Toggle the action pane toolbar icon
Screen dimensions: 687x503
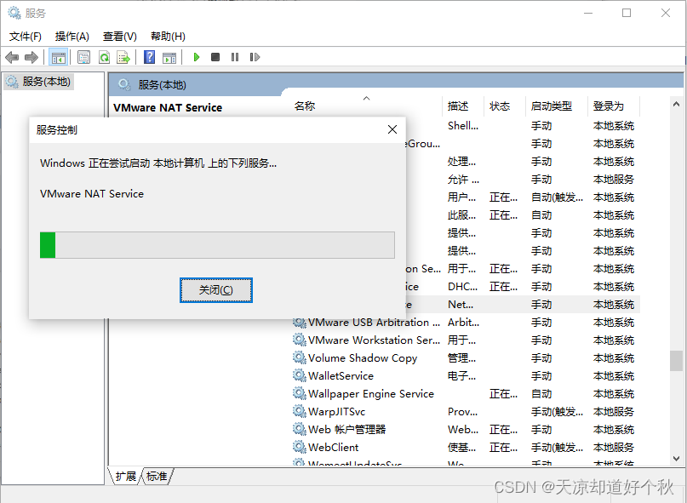tap(169, 57)
